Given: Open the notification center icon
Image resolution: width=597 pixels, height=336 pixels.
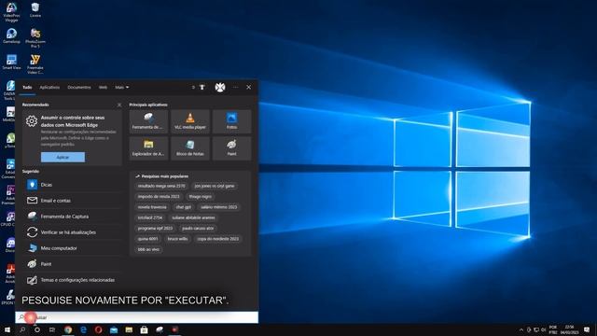Looking at the screenshot, I should pyautogui.click(x=587, y=329).
